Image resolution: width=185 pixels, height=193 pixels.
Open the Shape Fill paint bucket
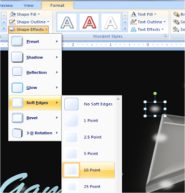click(13, 14)
